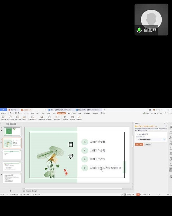
Task: Undo the last action via toolbar arrow
Action: click(21, 113)
